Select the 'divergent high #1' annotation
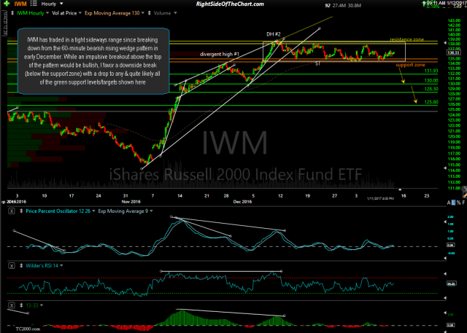Image resolution: width=467 pixels, height=333 pixels. click(x=220, y=54)
